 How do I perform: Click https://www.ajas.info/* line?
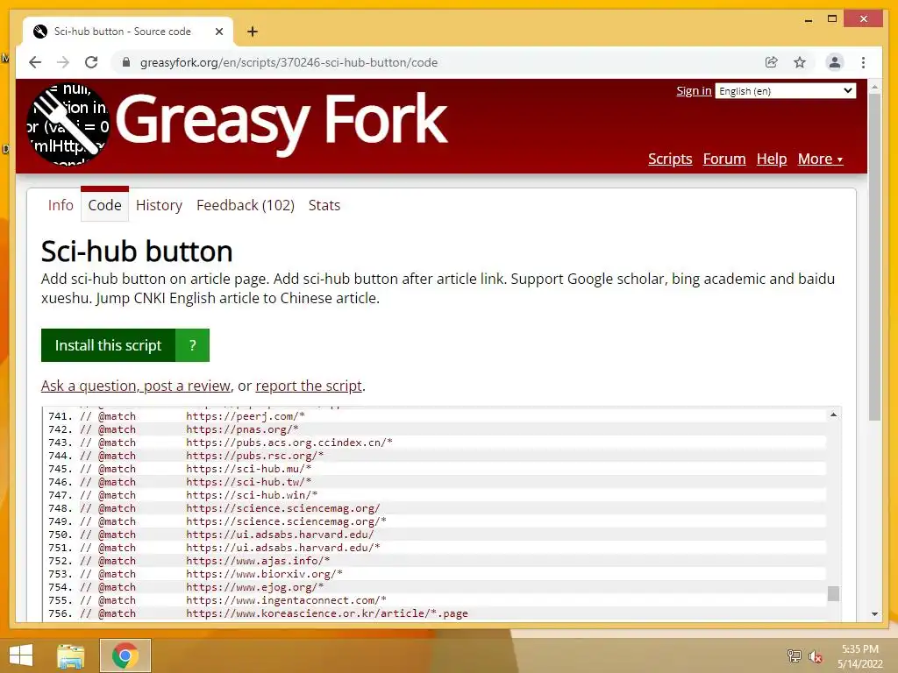258,561
